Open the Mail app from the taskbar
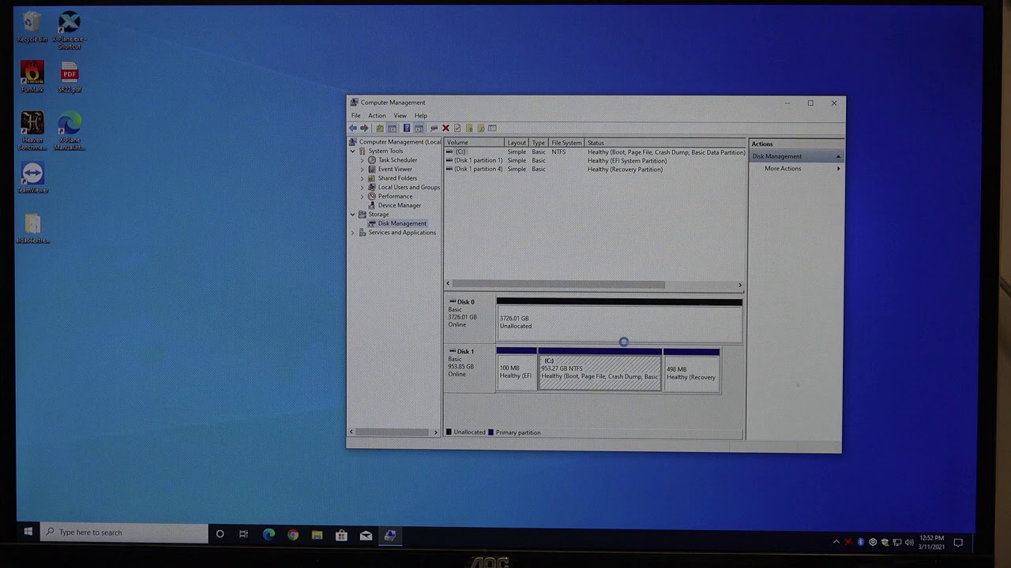Viewport: 1011px width, 568px height. 366,535
